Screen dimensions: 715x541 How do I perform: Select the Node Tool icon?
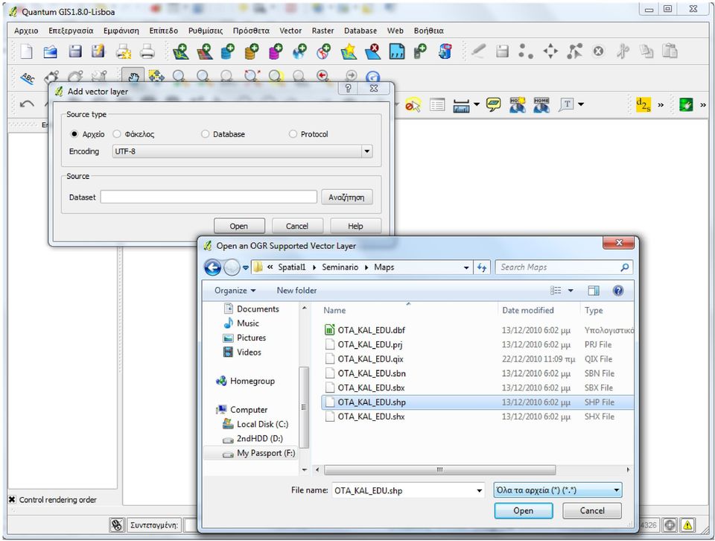pyautogui.click(x=574, y=51)
